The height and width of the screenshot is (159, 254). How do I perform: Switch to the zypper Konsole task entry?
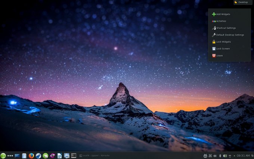point(95,156)
